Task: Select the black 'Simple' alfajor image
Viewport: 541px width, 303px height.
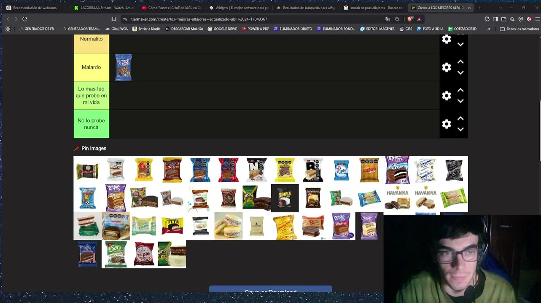Action: (x=285, y=198)
